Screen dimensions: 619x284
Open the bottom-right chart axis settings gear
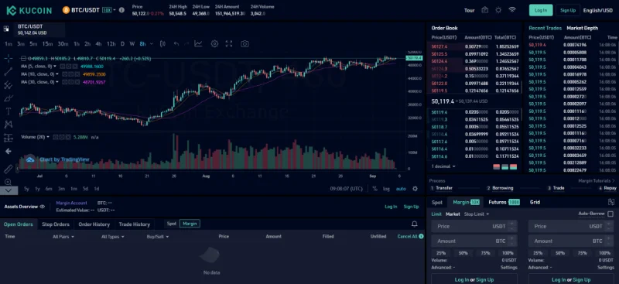[415, 189]
